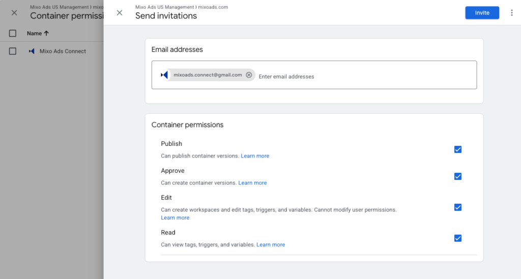This screenshot has height=279, width=521.
Task: Close the Container permissions panel behind
Action: pos(14,13)
